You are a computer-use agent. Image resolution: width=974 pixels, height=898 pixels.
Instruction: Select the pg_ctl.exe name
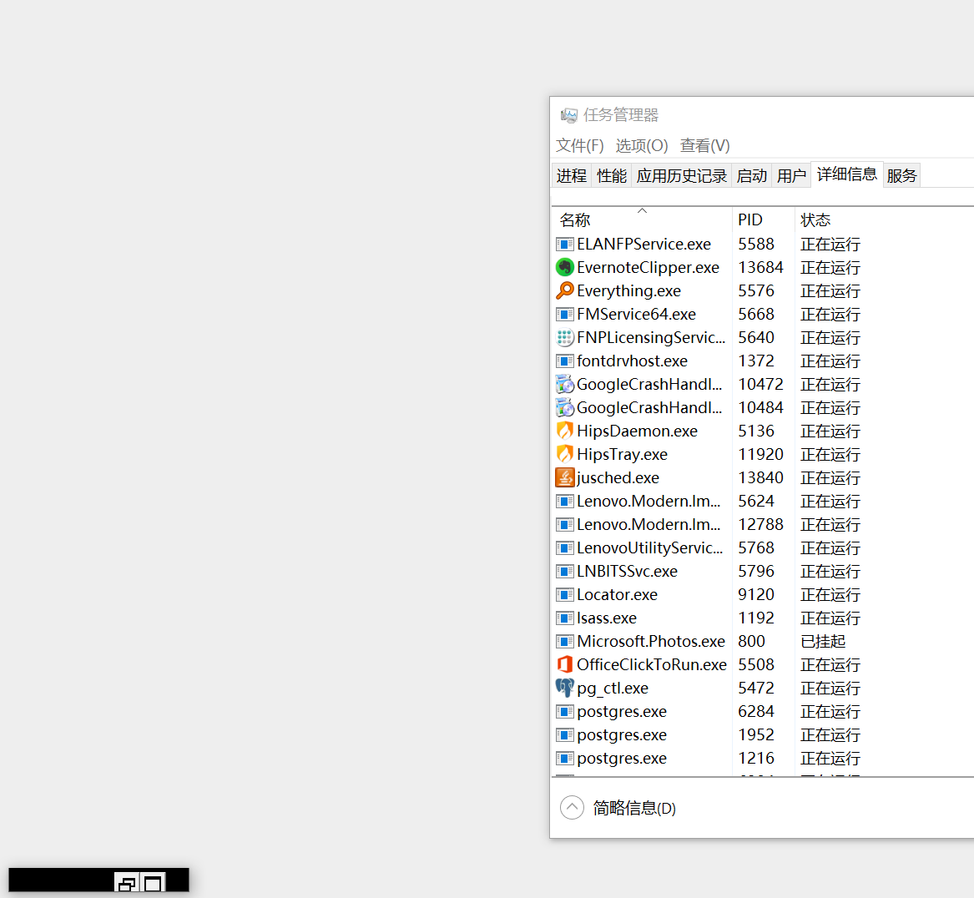point(613,688)
